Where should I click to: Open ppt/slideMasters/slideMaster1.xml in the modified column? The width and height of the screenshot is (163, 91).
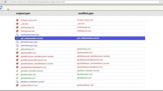point(90,67)
